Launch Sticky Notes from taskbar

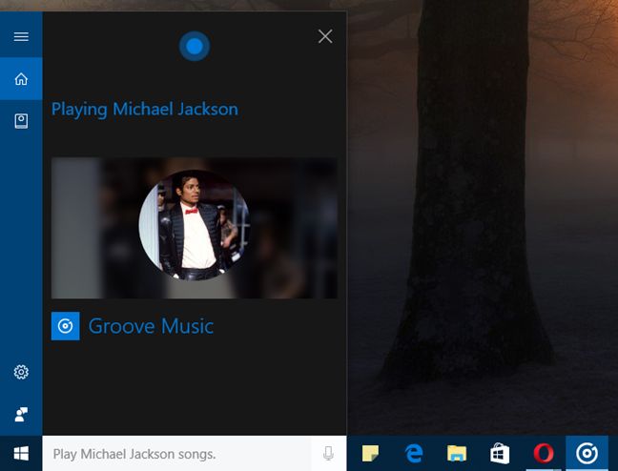click(370, 453)
